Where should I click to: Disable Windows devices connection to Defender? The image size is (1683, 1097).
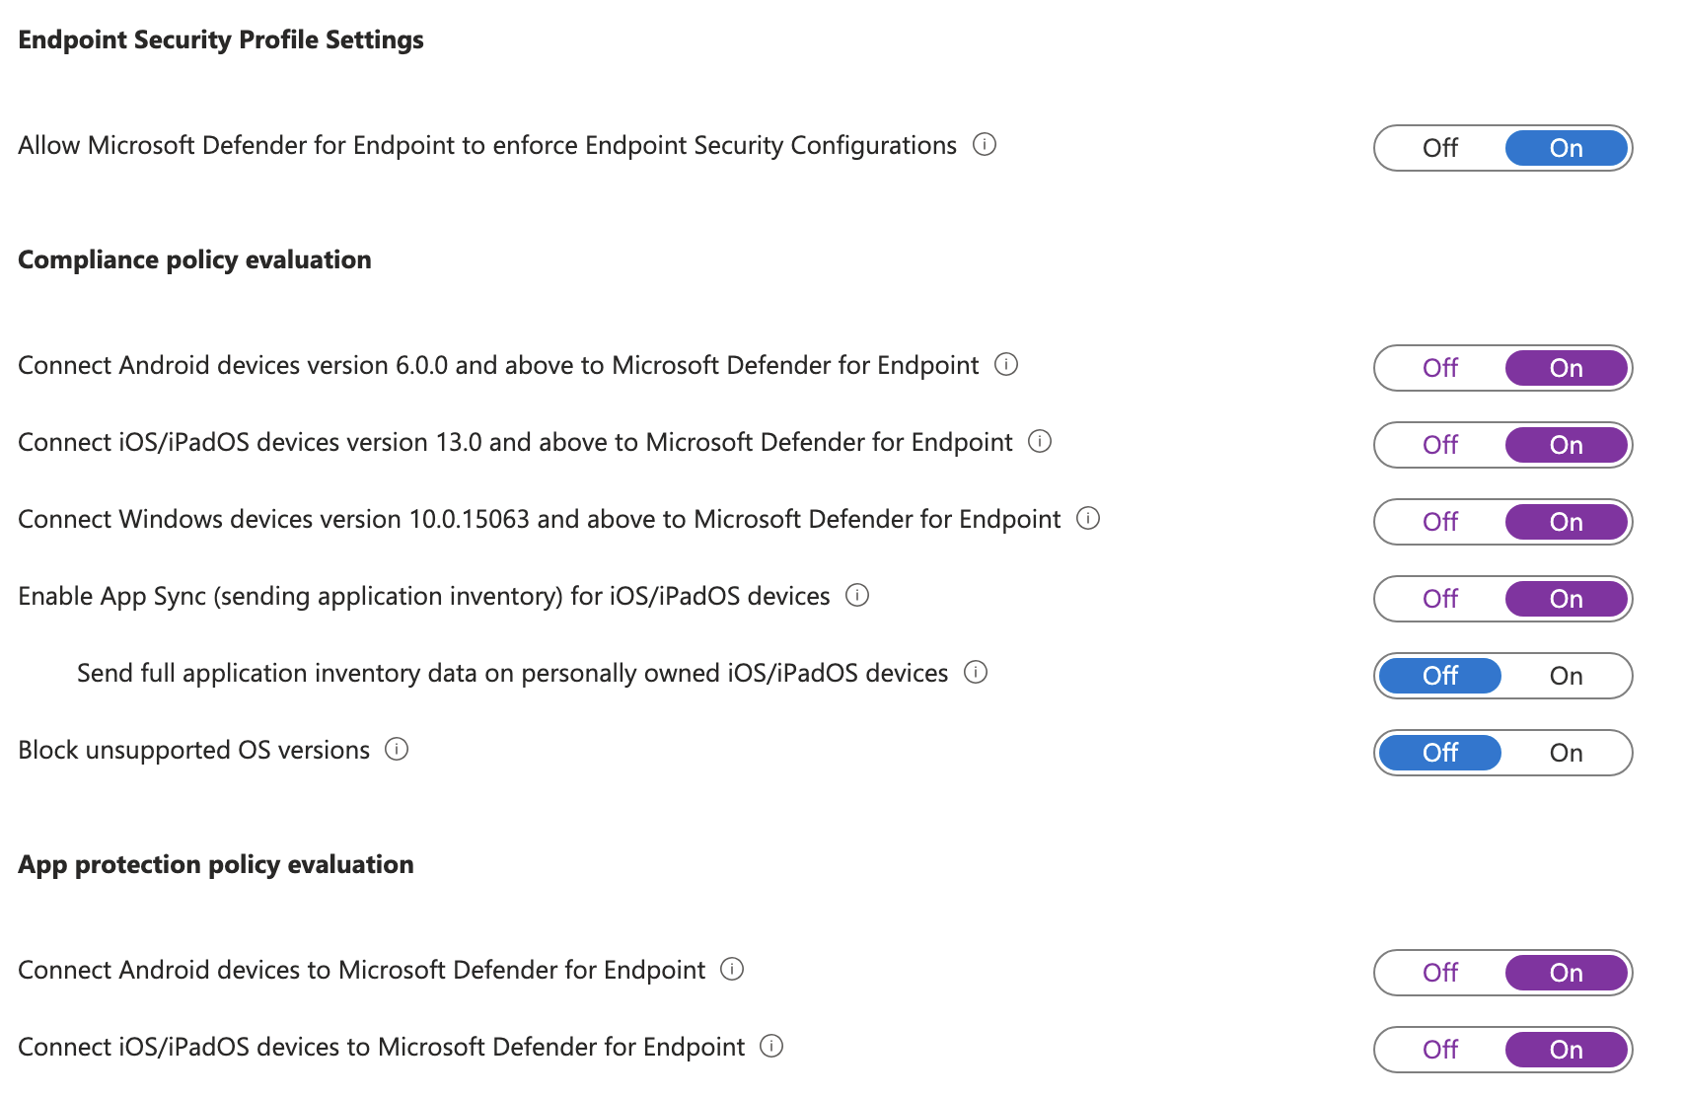[1439, 522]
